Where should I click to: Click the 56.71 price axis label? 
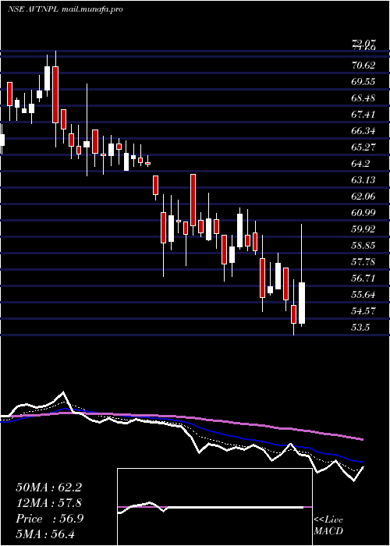tap(363, 278)
